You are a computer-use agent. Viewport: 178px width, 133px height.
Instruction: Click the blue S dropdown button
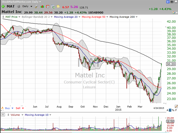(x=168, y=2)
